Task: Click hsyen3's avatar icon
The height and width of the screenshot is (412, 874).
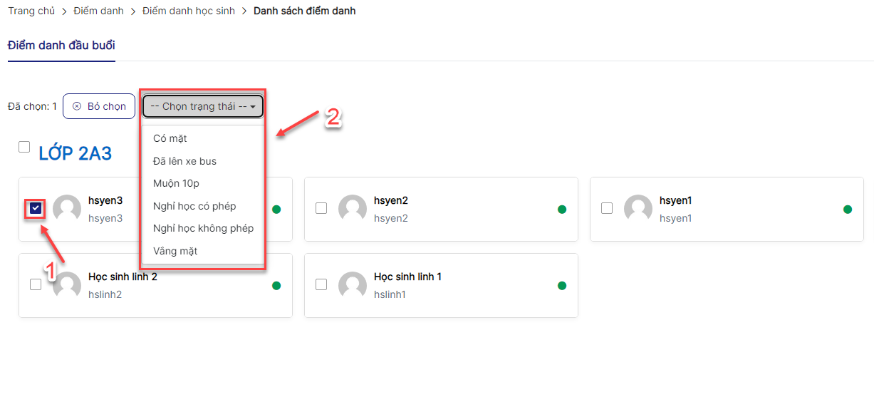Action: (67, 209)
